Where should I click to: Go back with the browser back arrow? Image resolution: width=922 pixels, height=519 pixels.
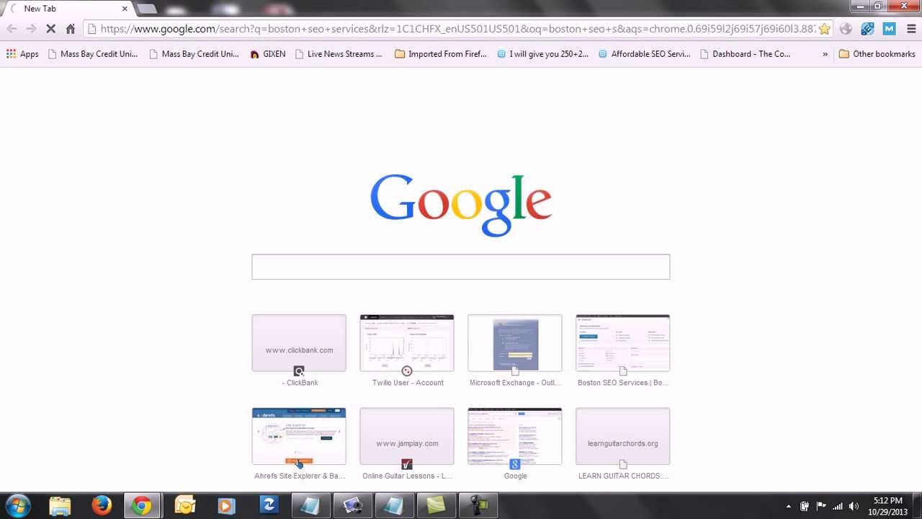pyautogui.click(x=12, y=29)
